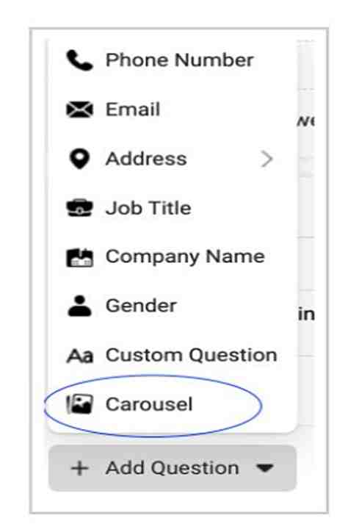Open the Custom Question option
This screenshot has height=532, width=359.
coord(173,356)
